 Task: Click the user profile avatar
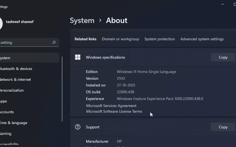(x=1, y=24)
